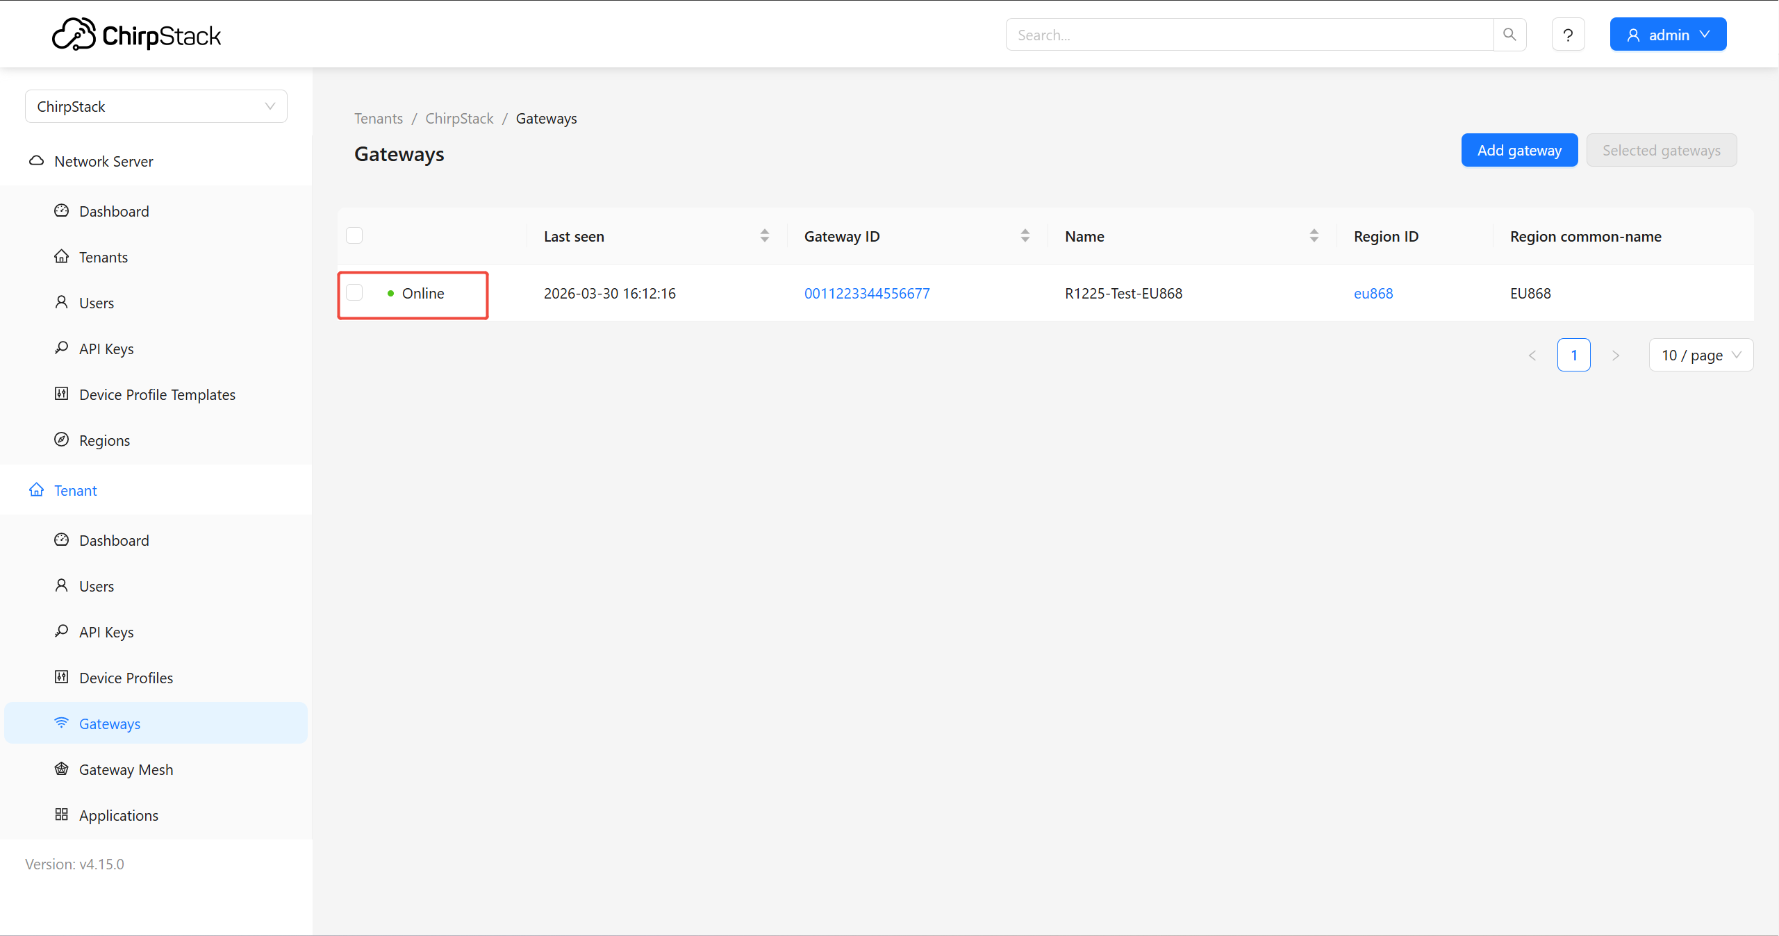Screen dimensions: 1779x936
Task: Toggle select-all checkbox in table header
Action: pyautogui.click(x=354, y=236)
